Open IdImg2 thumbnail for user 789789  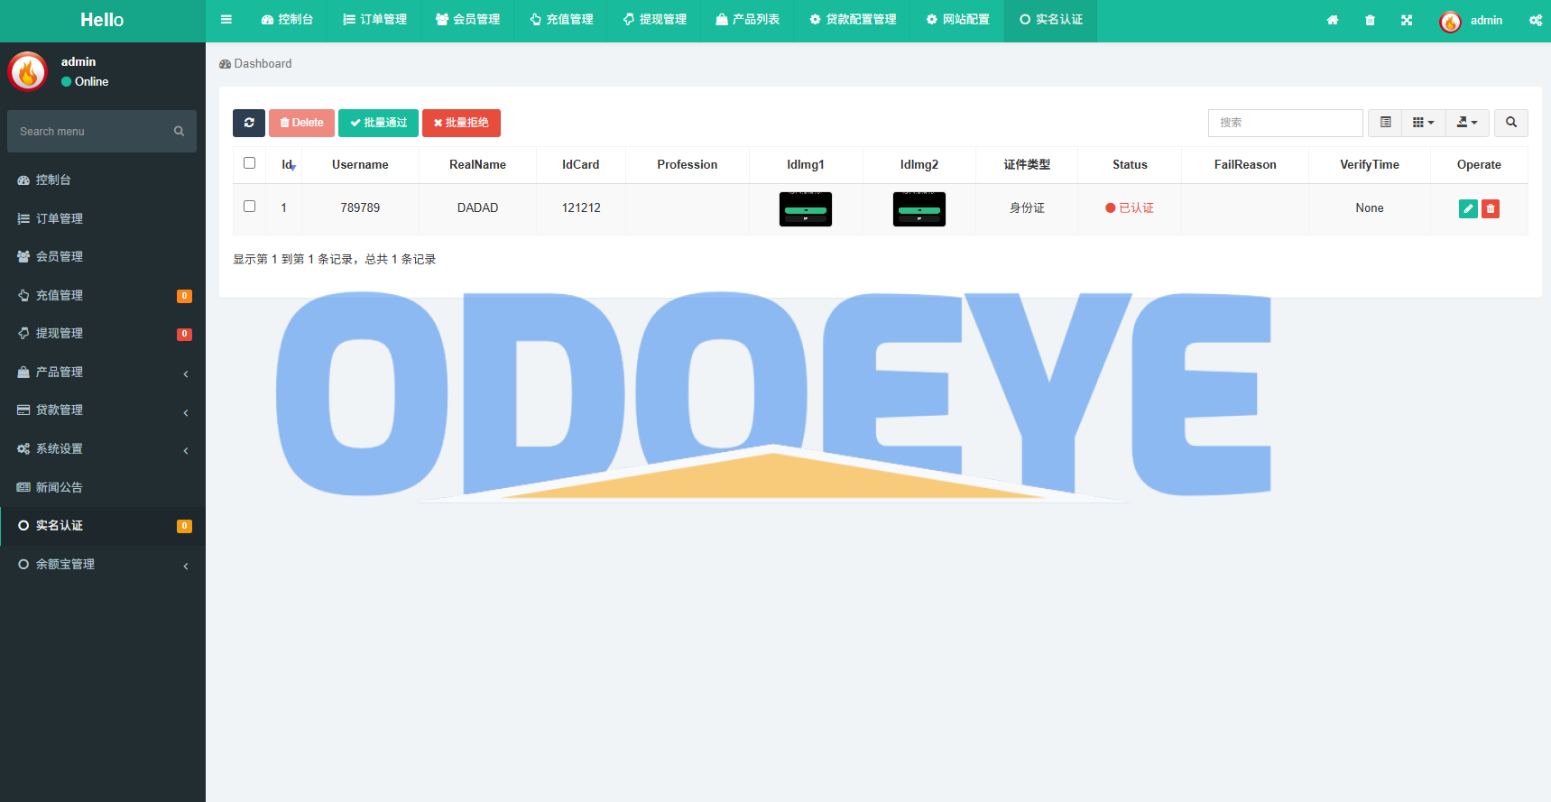tap(919, 209)
